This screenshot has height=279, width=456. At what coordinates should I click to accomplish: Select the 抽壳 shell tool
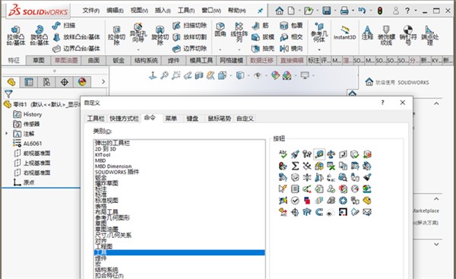(263, 49)
